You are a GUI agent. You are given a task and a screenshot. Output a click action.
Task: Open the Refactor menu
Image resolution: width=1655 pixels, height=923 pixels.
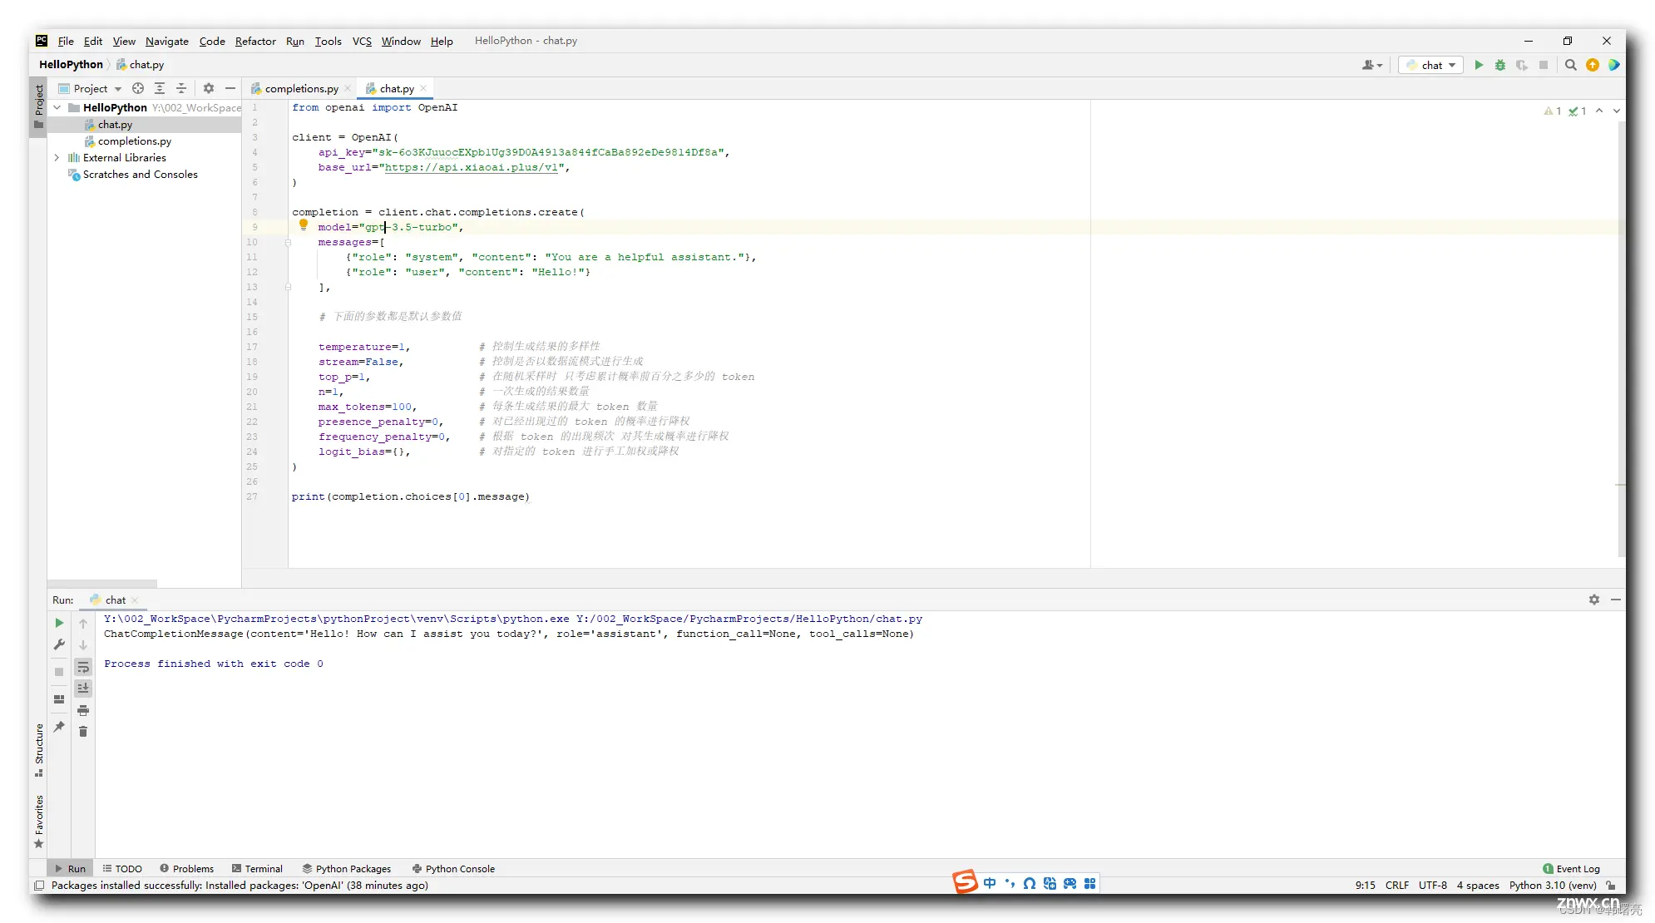255,41
